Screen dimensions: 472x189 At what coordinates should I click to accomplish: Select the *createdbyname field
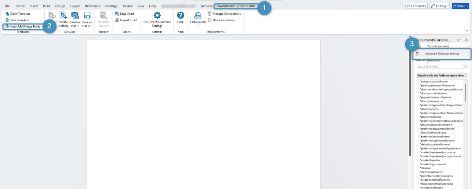pos(431,160)
